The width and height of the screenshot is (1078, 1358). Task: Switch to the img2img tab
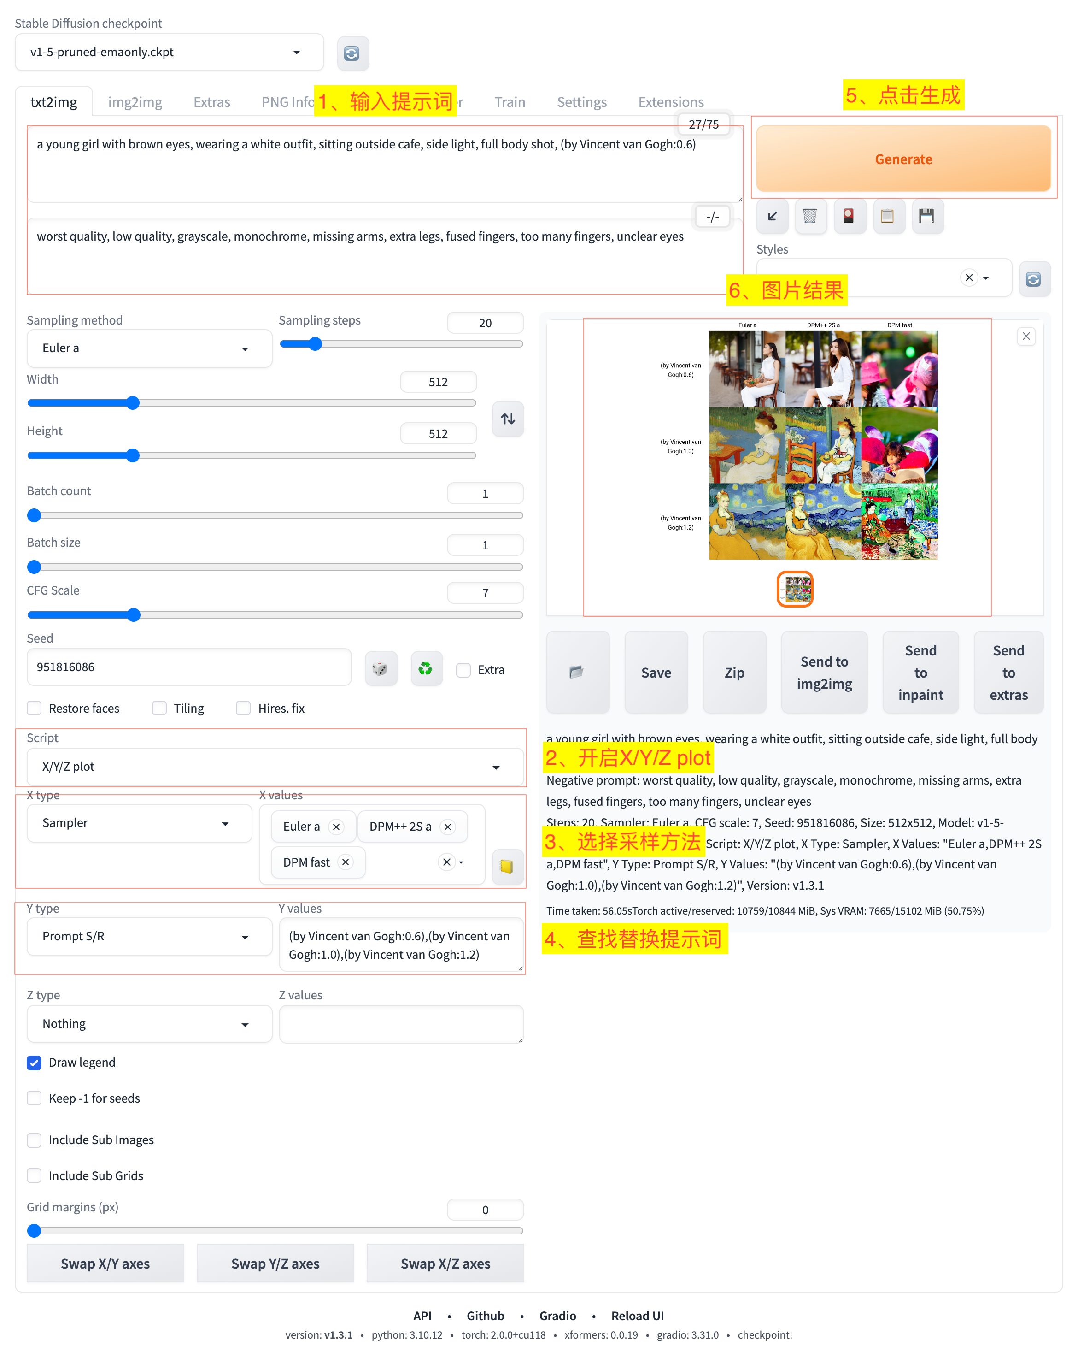(x=135, y=102)
